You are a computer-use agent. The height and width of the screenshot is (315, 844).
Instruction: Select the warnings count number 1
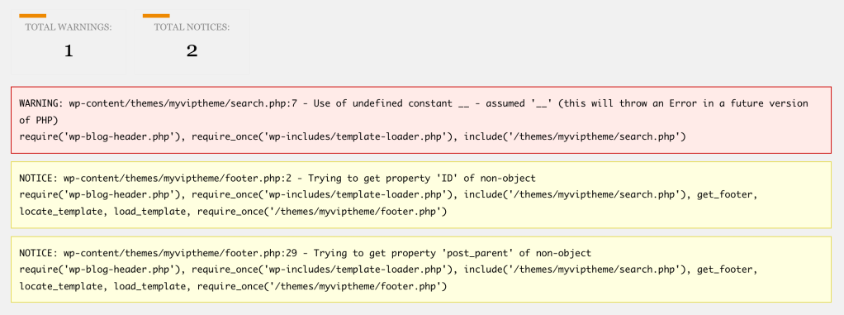(x=69, y=51)
